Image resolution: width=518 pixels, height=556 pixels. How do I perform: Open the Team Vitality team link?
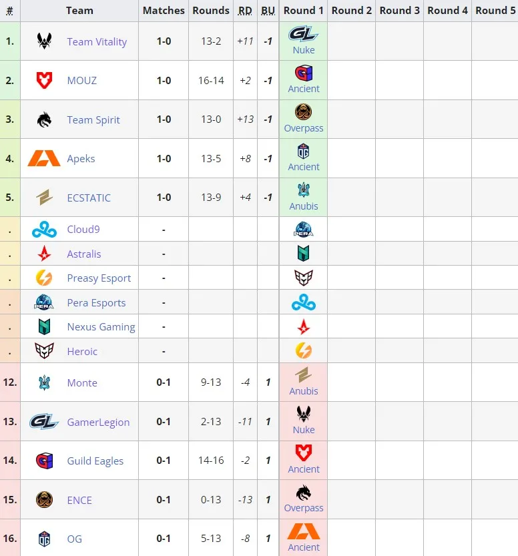(97, 42)
